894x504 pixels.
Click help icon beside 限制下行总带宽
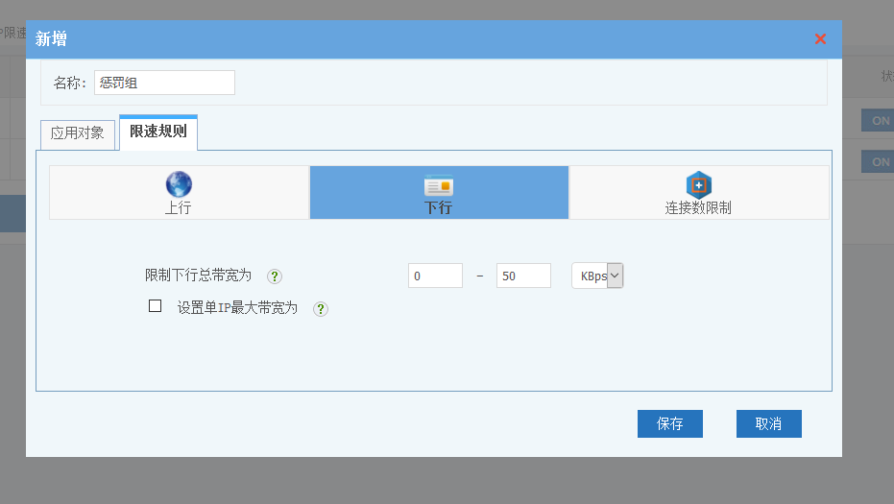274,276
